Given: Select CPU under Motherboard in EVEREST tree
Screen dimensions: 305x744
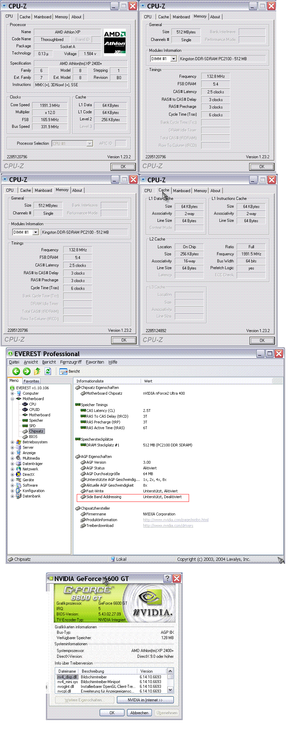Looking at the screenshot, I should pos(32,404).
